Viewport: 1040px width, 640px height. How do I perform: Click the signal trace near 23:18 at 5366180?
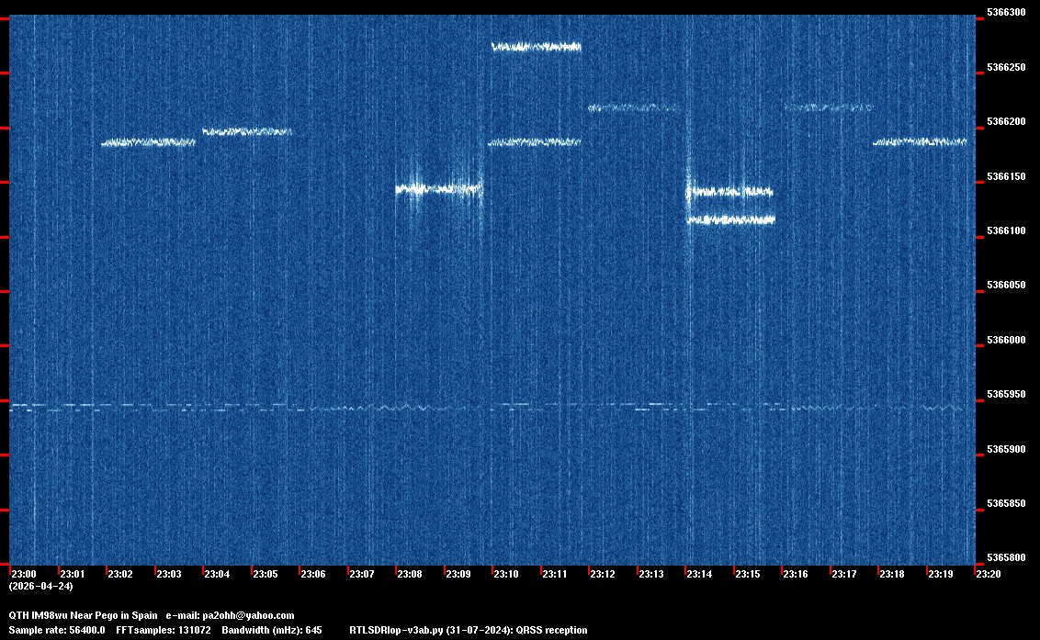coord(920,142)
